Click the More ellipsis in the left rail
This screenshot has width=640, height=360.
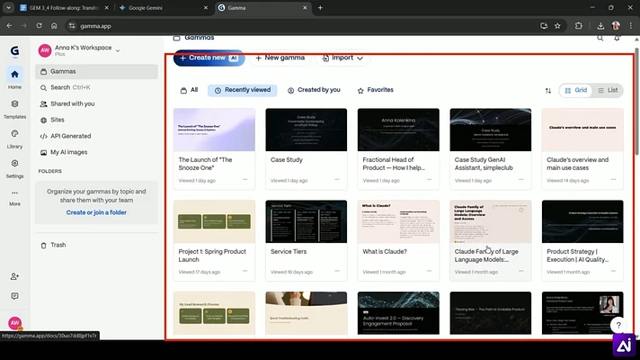(x=14, y=193)
